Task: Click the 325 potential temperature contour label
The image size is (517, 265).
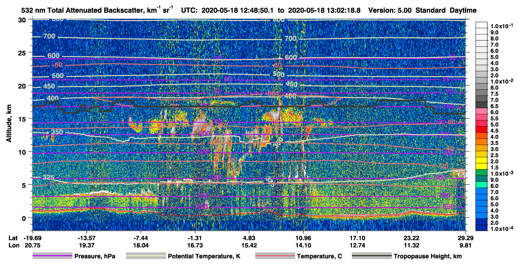Action: [49, 177]
